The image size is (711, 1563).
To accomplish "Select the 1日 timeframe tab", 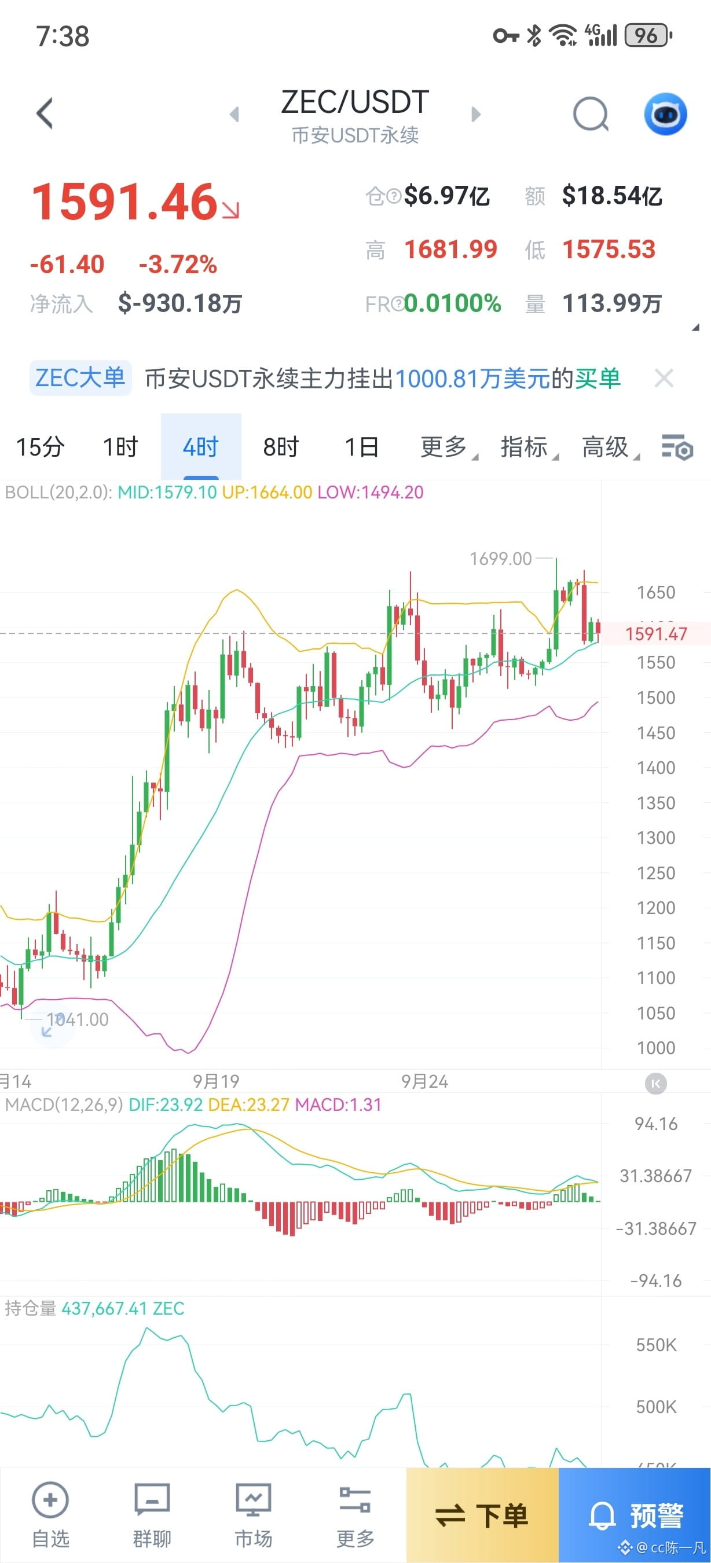I will 361,447.
